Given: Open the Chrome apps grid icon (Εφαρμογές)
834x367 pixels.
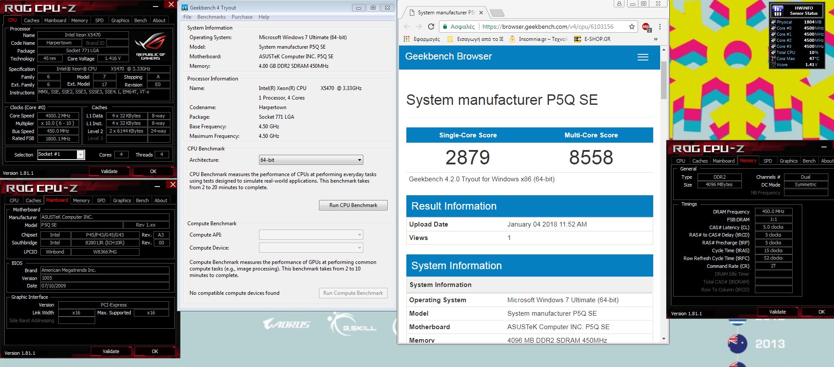Looking at the screenshot, I should pos(406,39).
